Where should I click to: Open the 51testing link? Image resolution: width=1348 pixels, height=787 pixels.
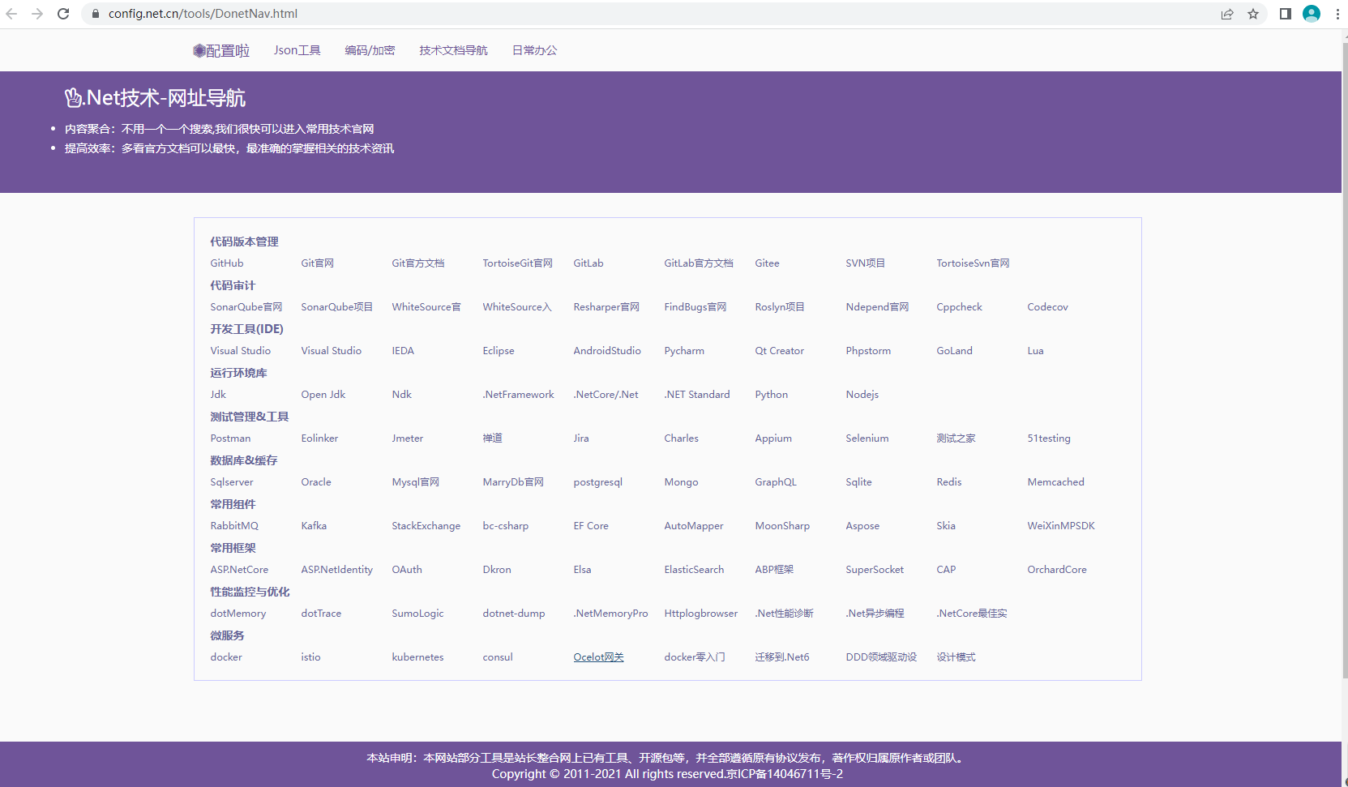[x=1049, y=438]
